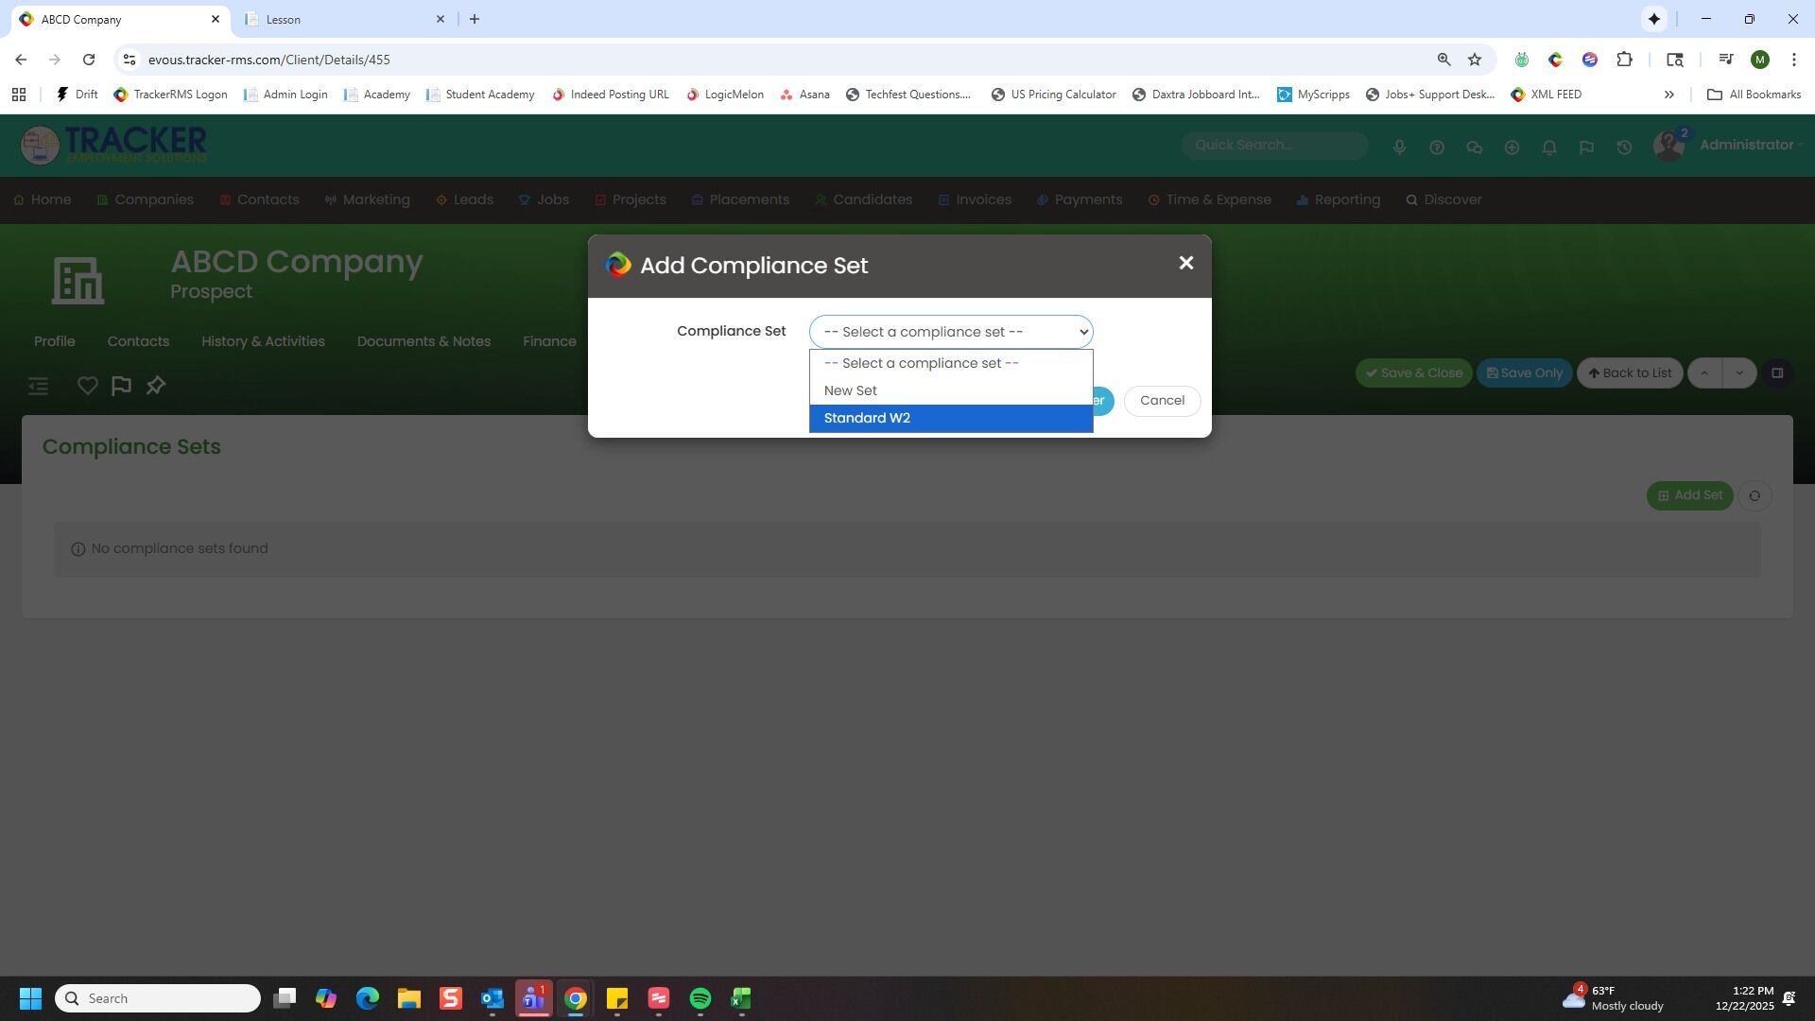Click the microphone voice search icon

pyautogui.click(x=1399, y=147)
